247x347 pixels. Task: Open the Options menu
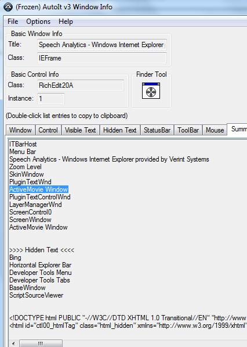(38, 22)
